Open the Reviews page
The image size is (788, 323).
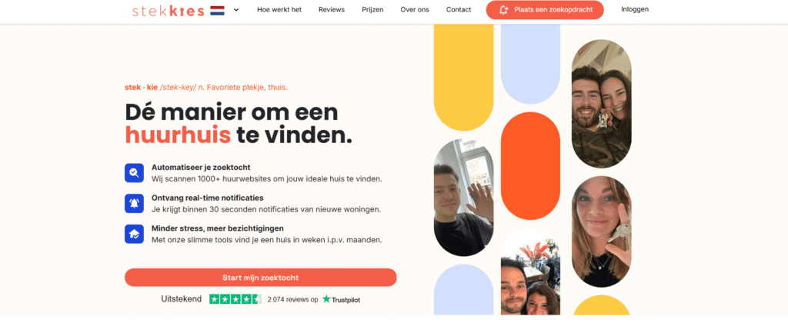point(331,9)
